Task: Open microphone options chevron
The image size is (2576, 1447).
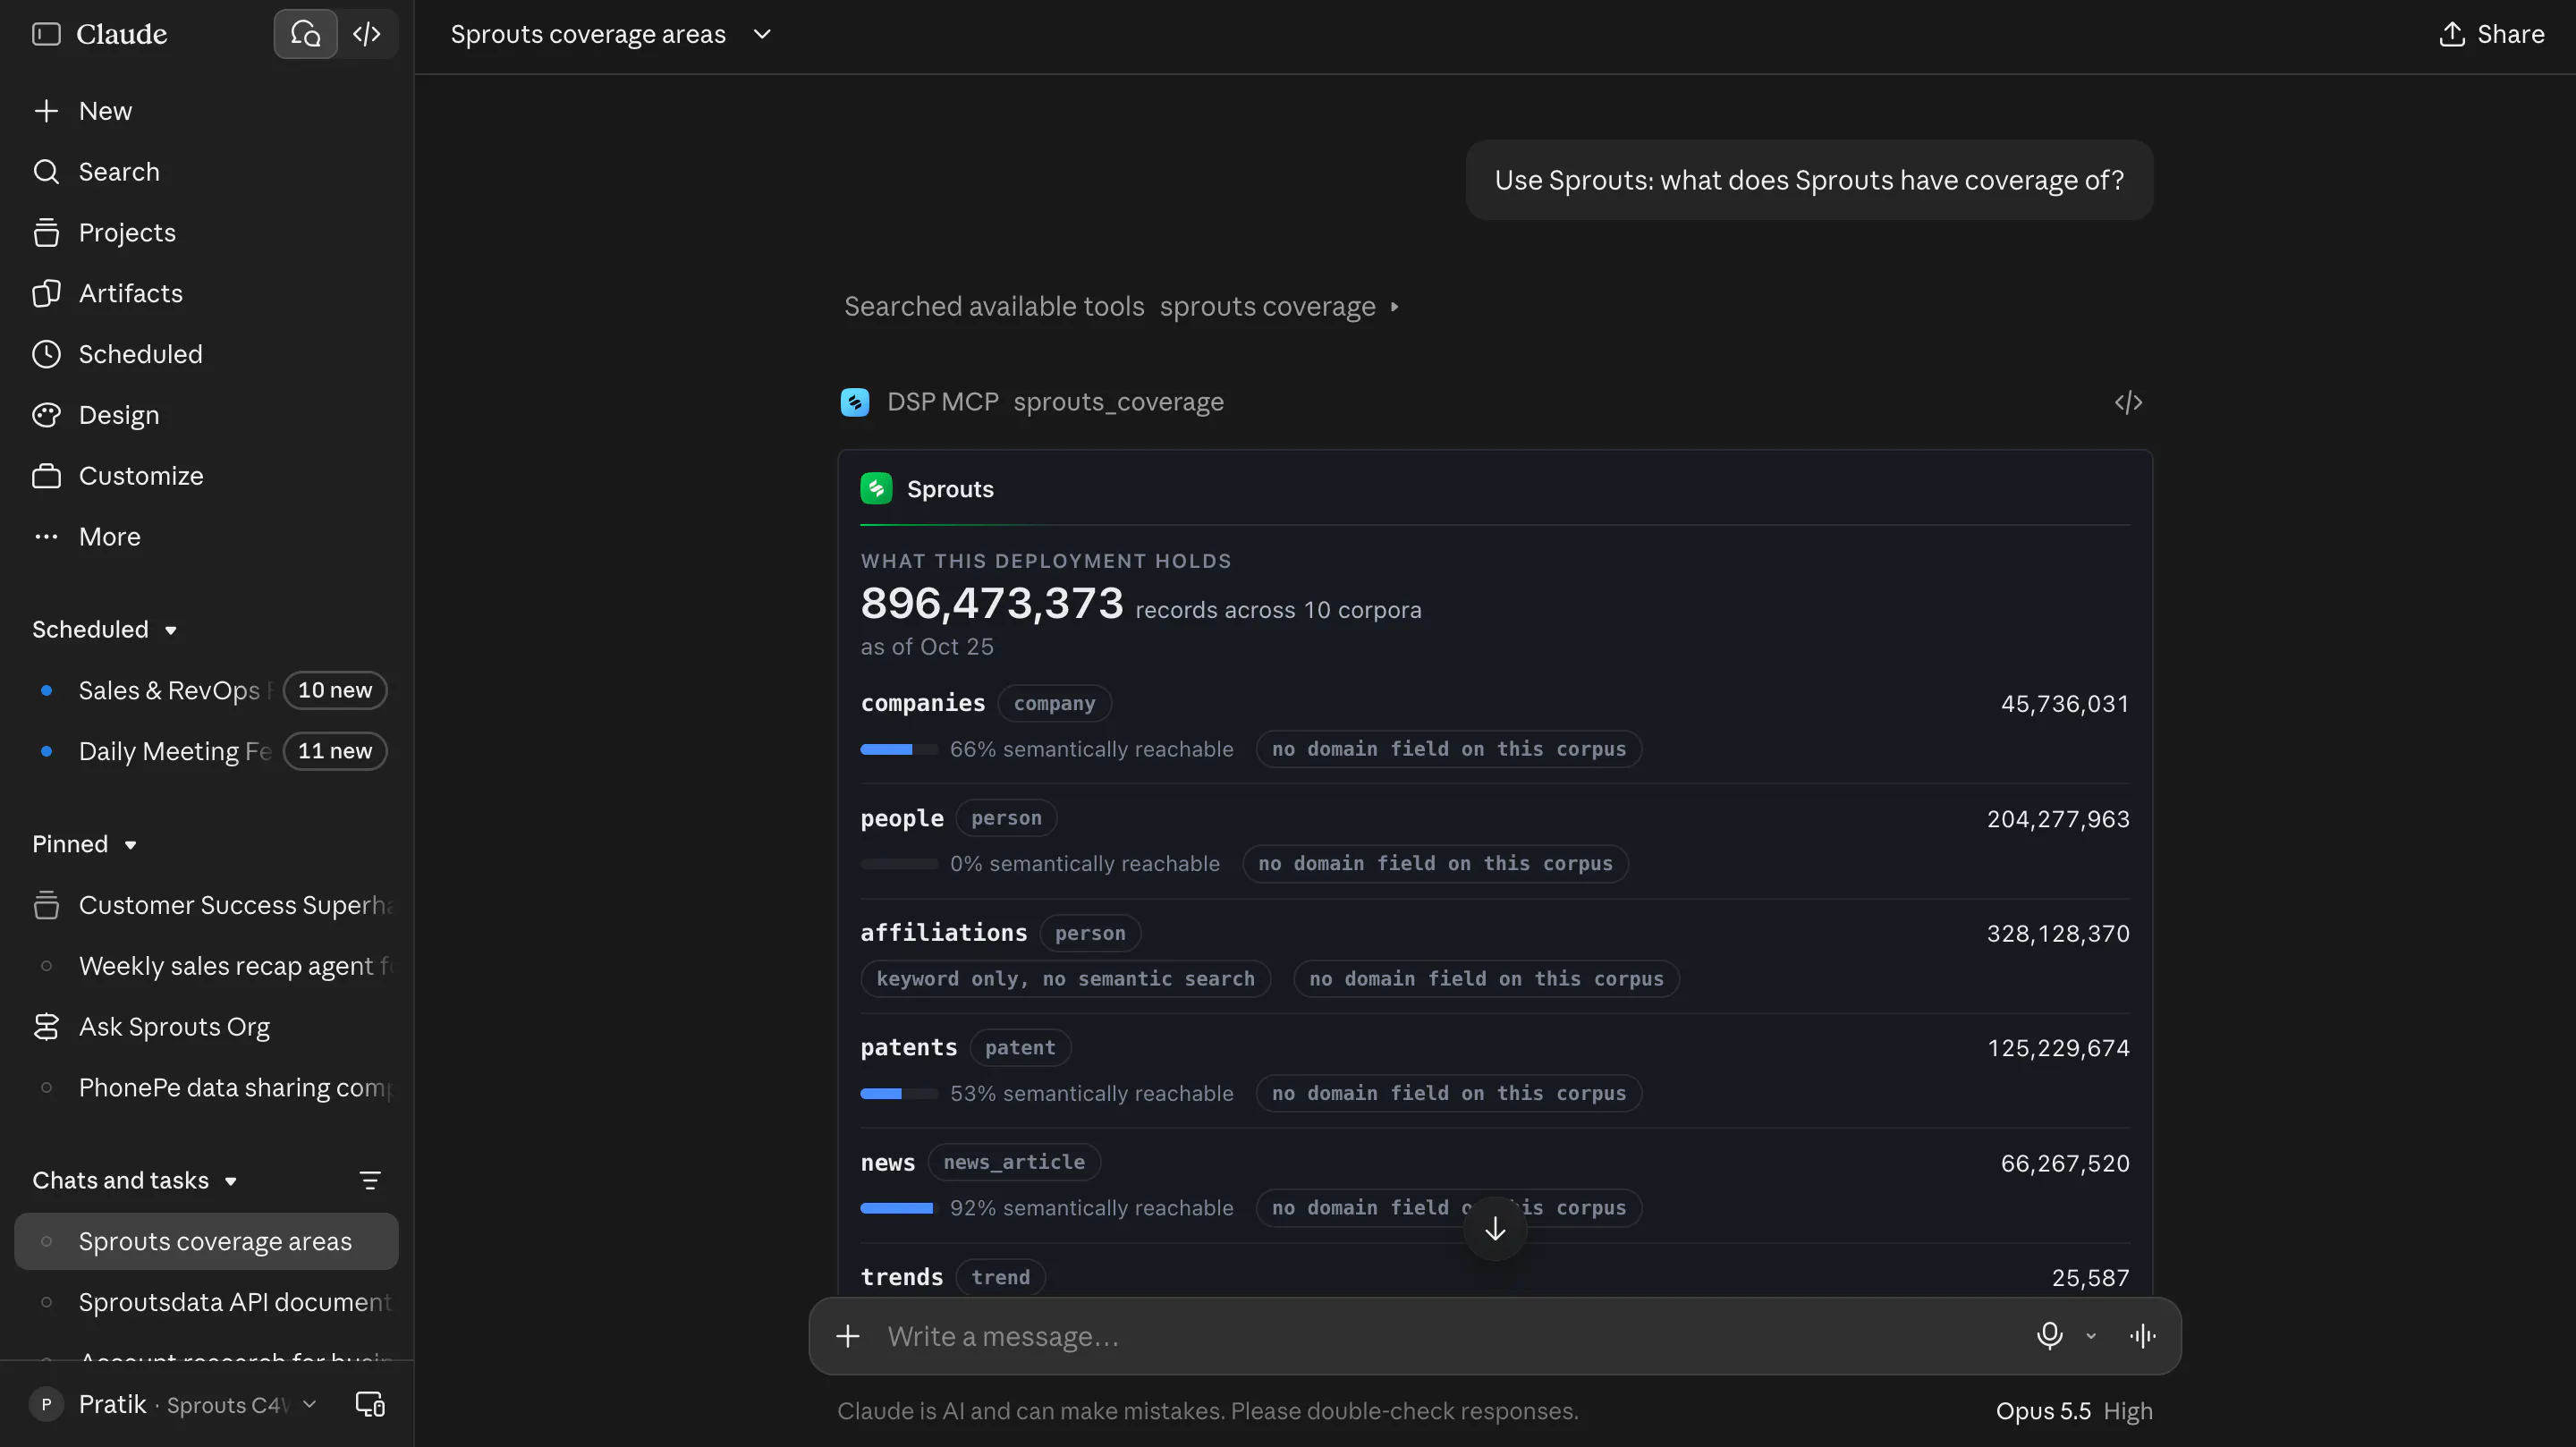Action: pos(2091,1337)
